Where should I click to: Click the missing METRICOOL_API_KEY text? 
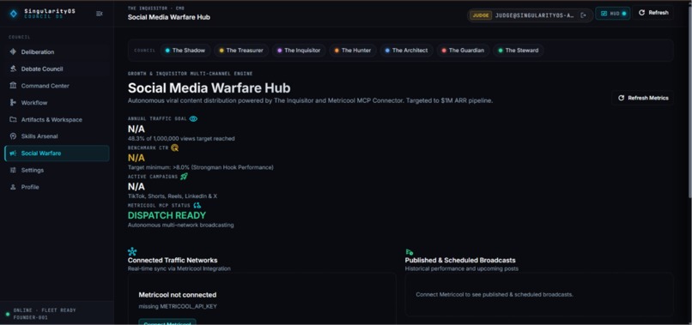178,306
